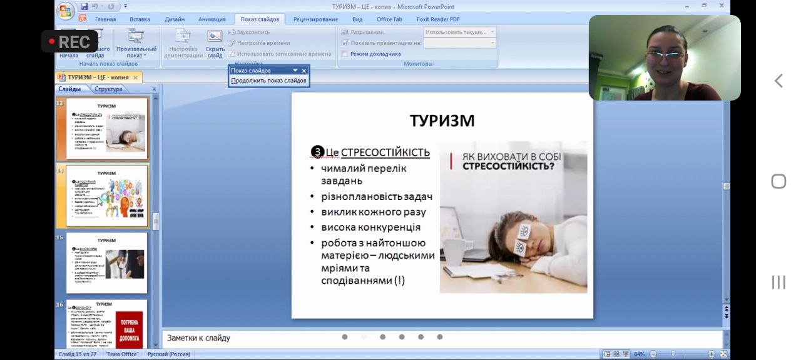
Task: Redo the action in quick access toolbar
Action: [x=111, y=6]
